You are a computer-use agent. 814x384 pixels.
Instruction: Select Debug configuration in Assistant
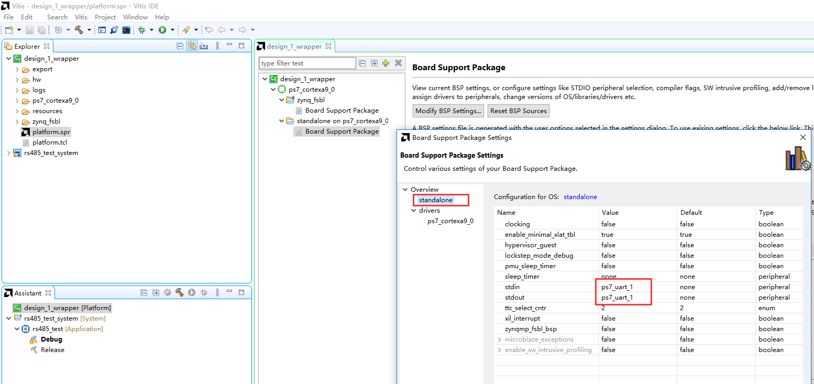51,339
